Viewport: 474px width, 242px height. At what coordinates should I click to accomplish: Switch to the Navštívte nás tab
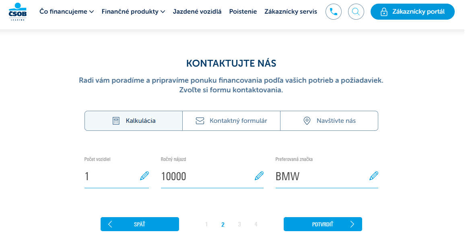(x=329, y=120)
